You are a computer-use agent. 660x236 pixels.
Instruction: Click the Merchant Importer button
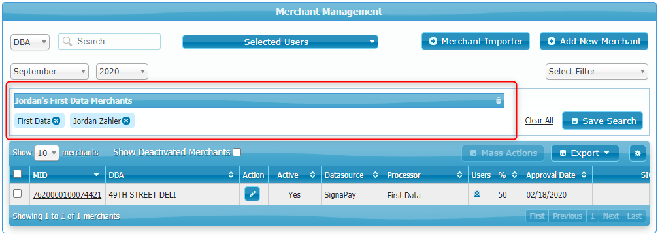(476, 41)
